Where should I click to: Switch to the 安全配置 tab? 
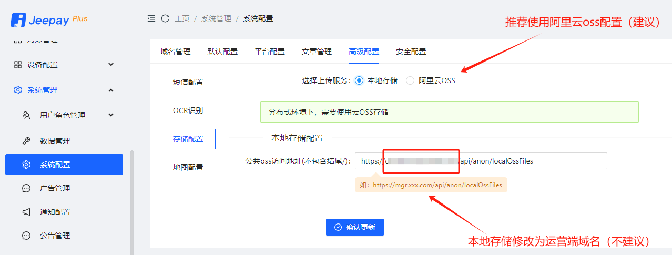(x=411, y=52)
